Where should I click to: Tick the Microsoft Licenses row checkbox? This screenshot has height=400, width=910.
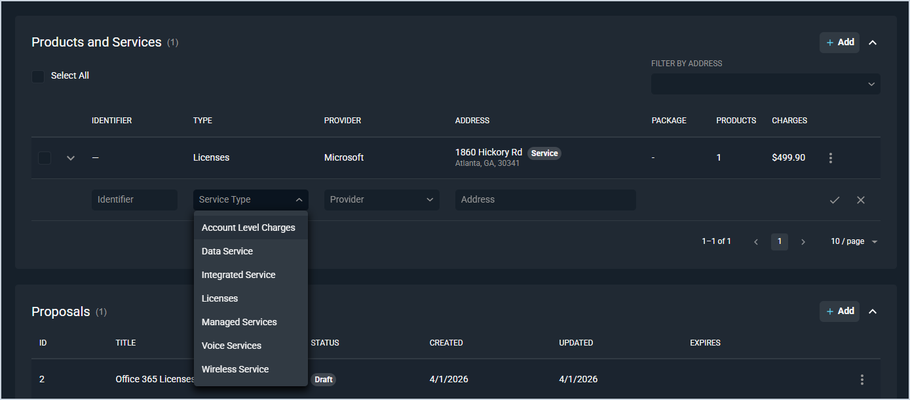coord(45,158)
